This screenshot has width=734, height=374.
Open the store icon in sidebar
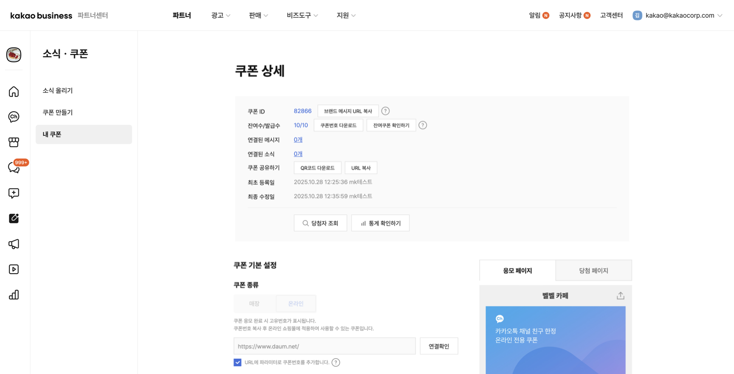click(14, 142)
